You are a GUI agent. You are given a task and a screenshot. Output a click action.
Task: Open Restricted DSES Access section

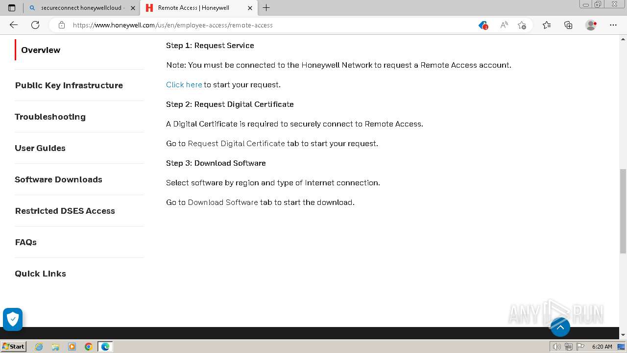[65, 211]
